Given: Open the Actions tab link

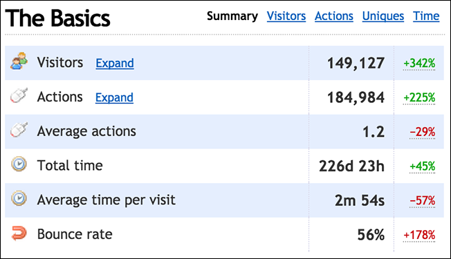Looking at the screenshot, I should [x=334, y=16].
